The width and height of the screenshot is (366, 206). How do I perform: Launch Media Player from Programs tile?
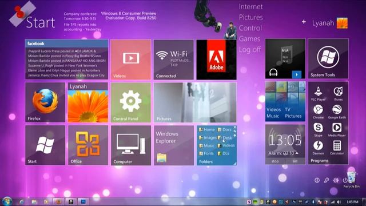point(337,129)
